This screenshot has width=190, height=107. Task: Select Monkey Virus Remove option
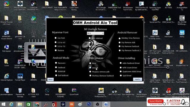click(119, 38)
